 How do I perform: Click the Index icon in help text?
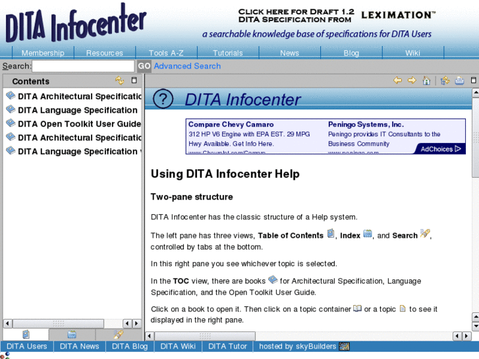click(x=368, y=234)
